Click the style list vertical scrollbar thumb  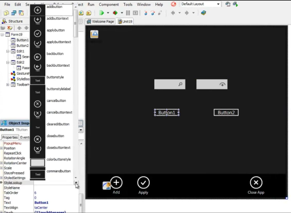tap(75, 23)
